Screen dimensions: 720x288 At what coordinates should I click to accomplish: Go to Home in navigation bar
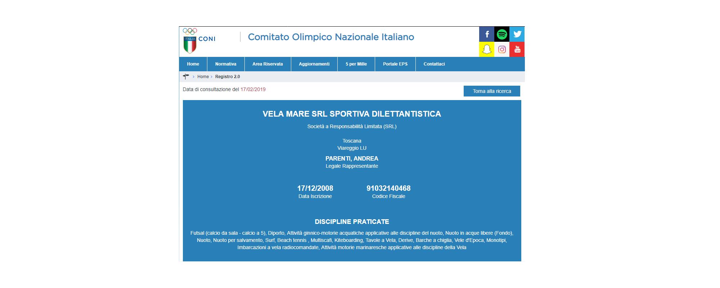tap(193, 64)
